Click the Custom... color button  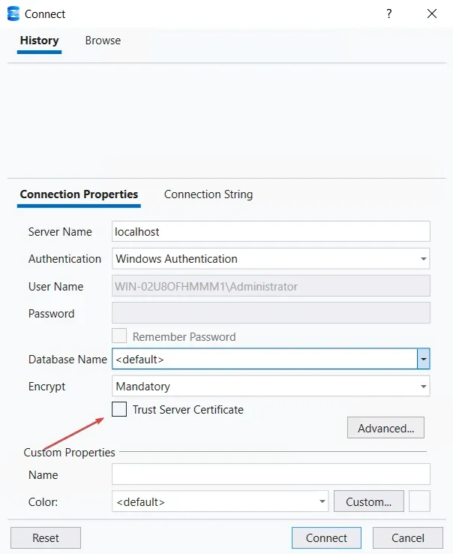(369, 501)
